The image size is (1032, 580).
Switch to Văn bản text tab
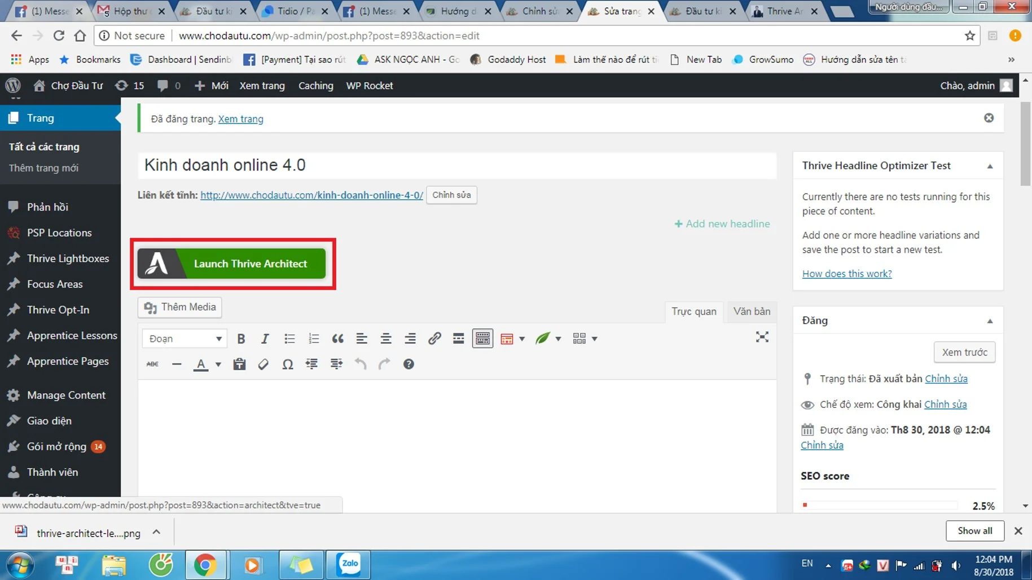pyautogui.click(x=752, y=311)
